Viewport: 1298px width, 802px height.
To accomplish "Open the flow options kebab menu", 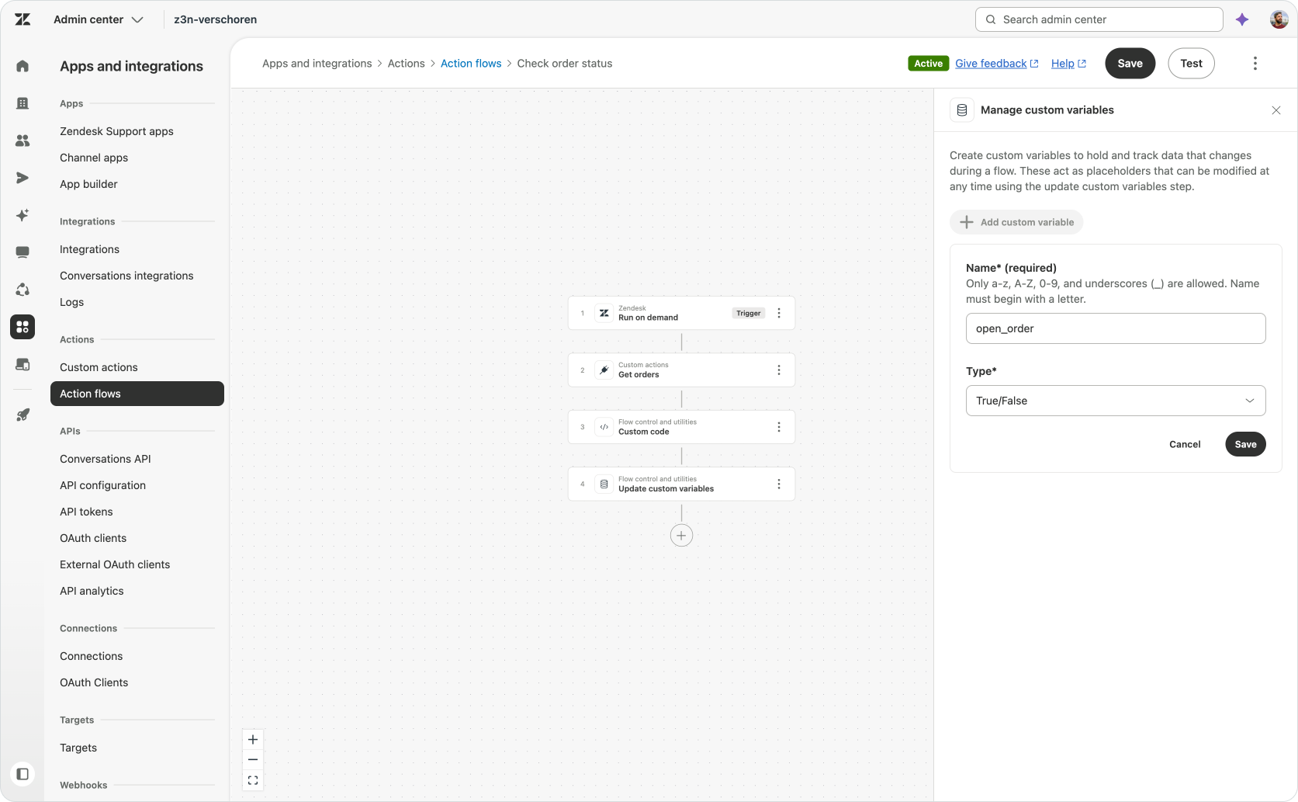I will tap(1255, 64).
